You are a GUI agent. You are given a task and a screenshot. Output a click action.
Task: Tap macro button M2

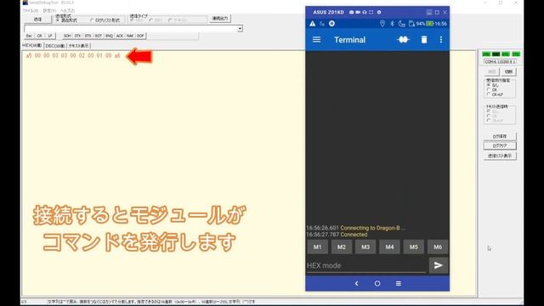pyautogui.click(x=342, y=247)
